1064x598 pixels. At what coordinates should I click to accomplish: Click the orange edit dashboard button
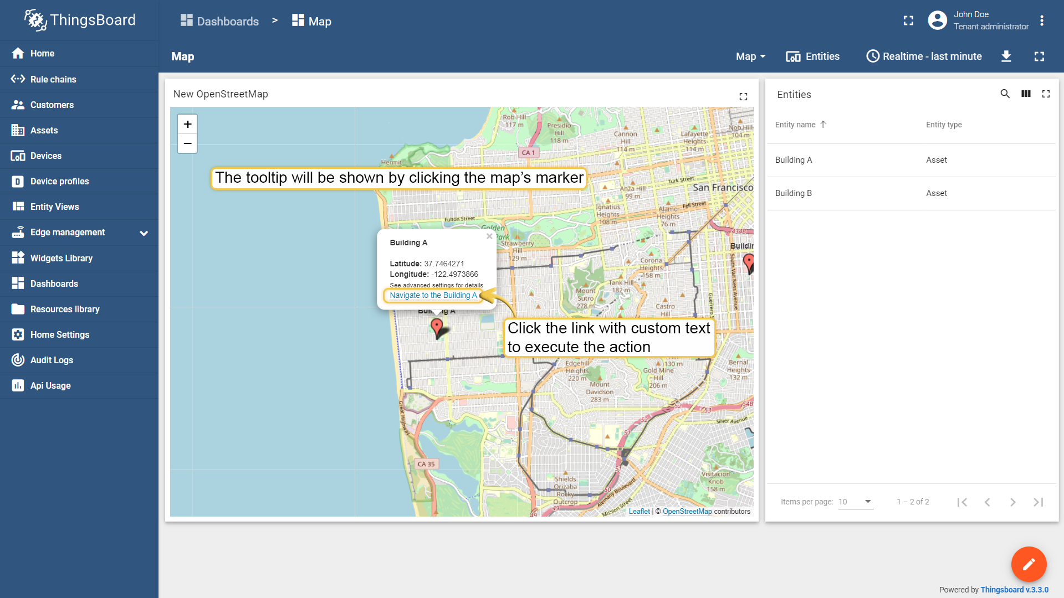(1029, 564)
